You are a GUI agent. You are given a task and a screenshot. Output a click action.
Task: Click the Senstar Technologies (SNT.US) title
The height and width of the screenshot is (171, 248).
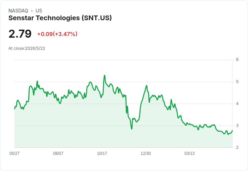[x=60, y=18]
